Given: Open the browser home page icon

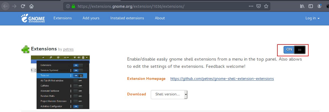Looking at the screenshot, I should point(32,6).
